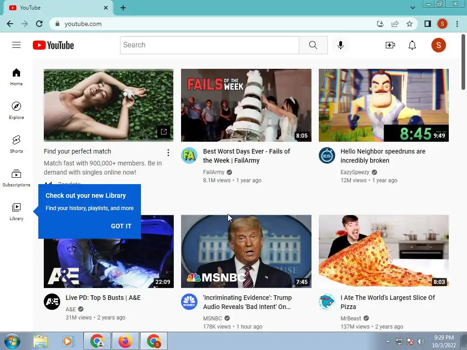Viewport: 467px width, 350px height.
Task: Toggle the browser side panel
Action: click(x=428, y=24)
